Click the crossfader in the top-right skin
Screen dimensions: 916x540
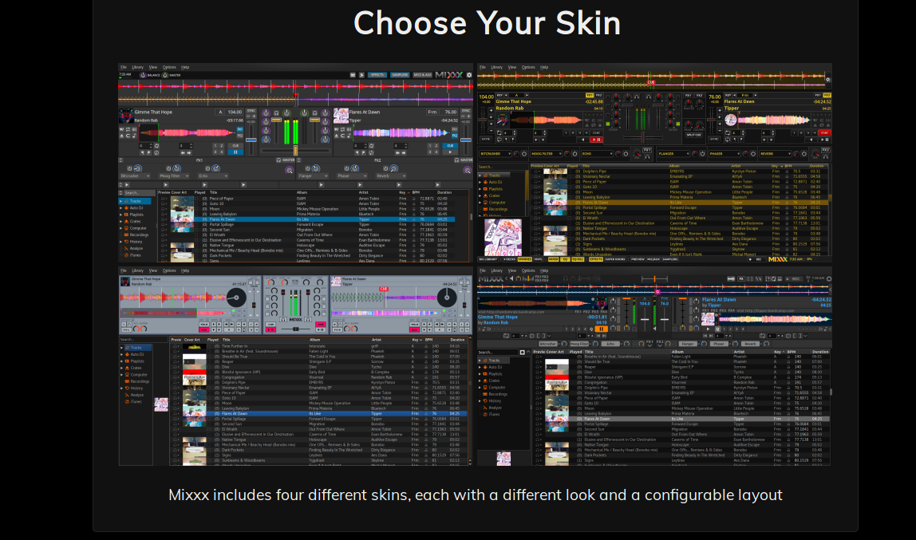(642, 138)
